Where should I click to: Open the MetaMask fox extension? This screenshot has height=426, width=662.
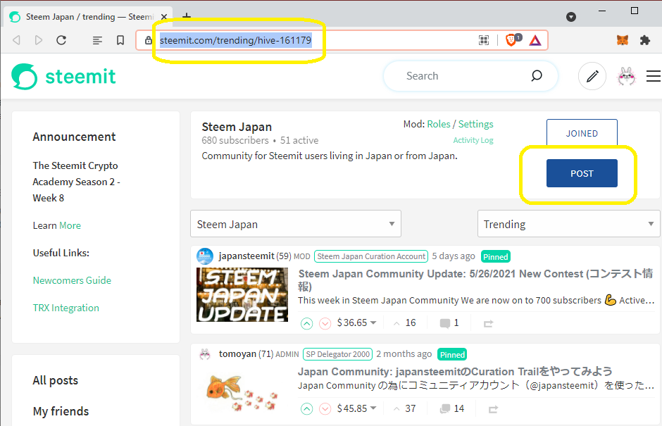tap(623, 40)
